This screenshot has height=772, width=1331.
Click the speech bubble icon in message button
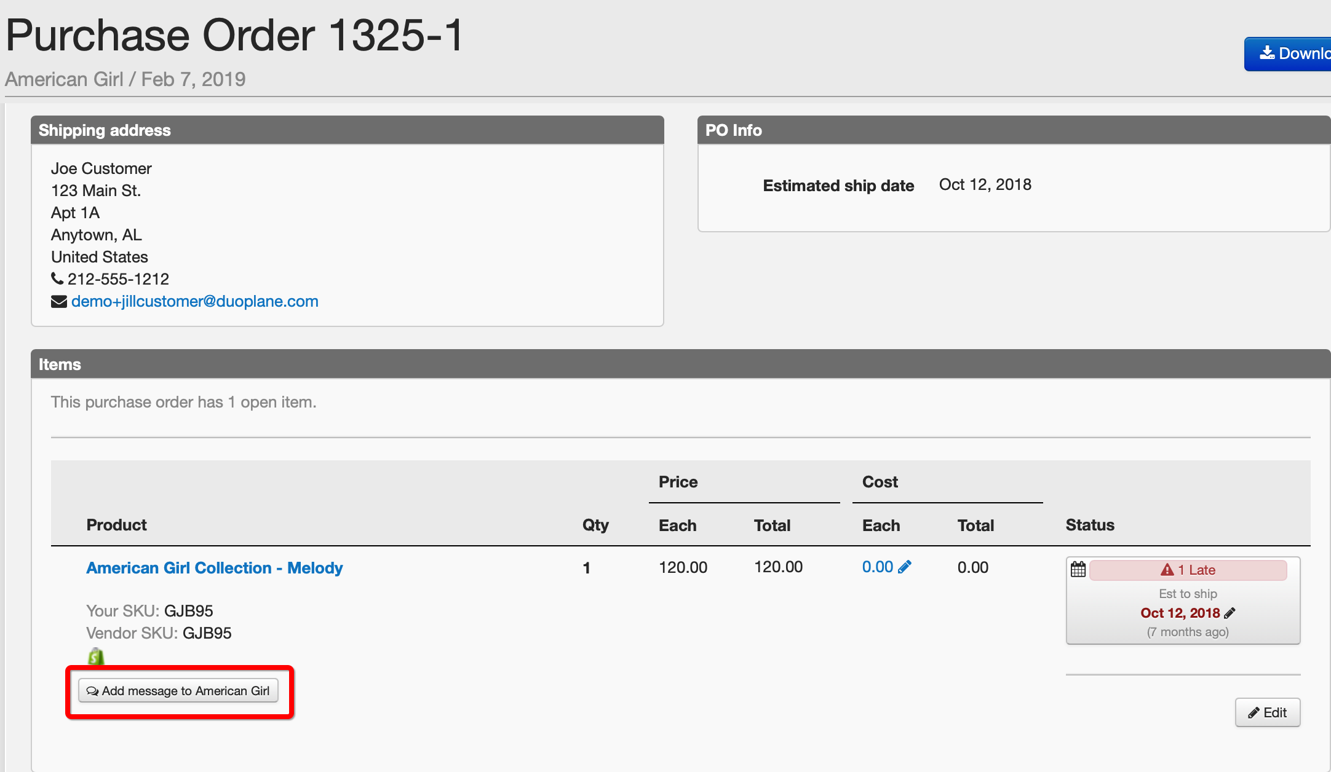(92, 691)
